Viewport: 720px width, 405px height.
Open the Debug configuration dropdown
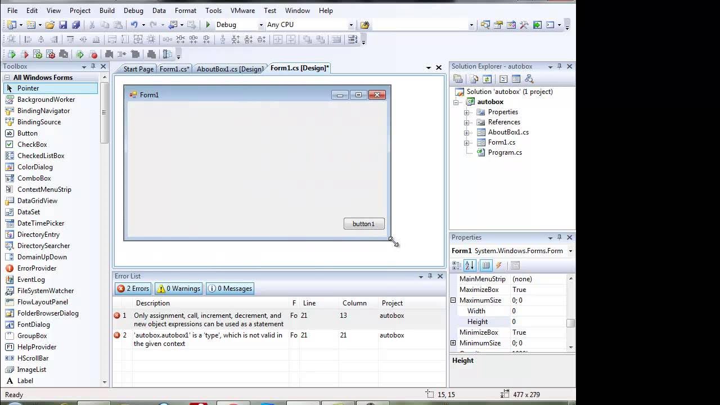261,25
